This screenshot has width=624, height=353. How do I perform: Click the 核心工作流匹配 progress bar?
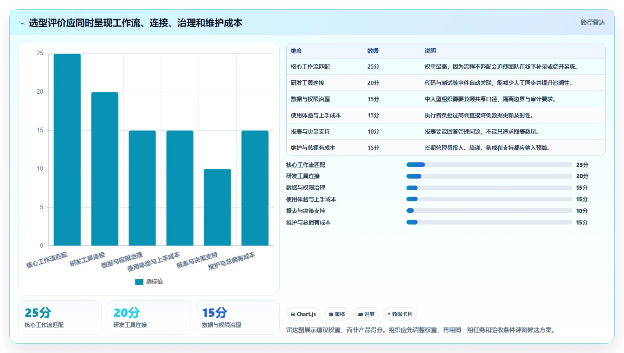[489, 165]
